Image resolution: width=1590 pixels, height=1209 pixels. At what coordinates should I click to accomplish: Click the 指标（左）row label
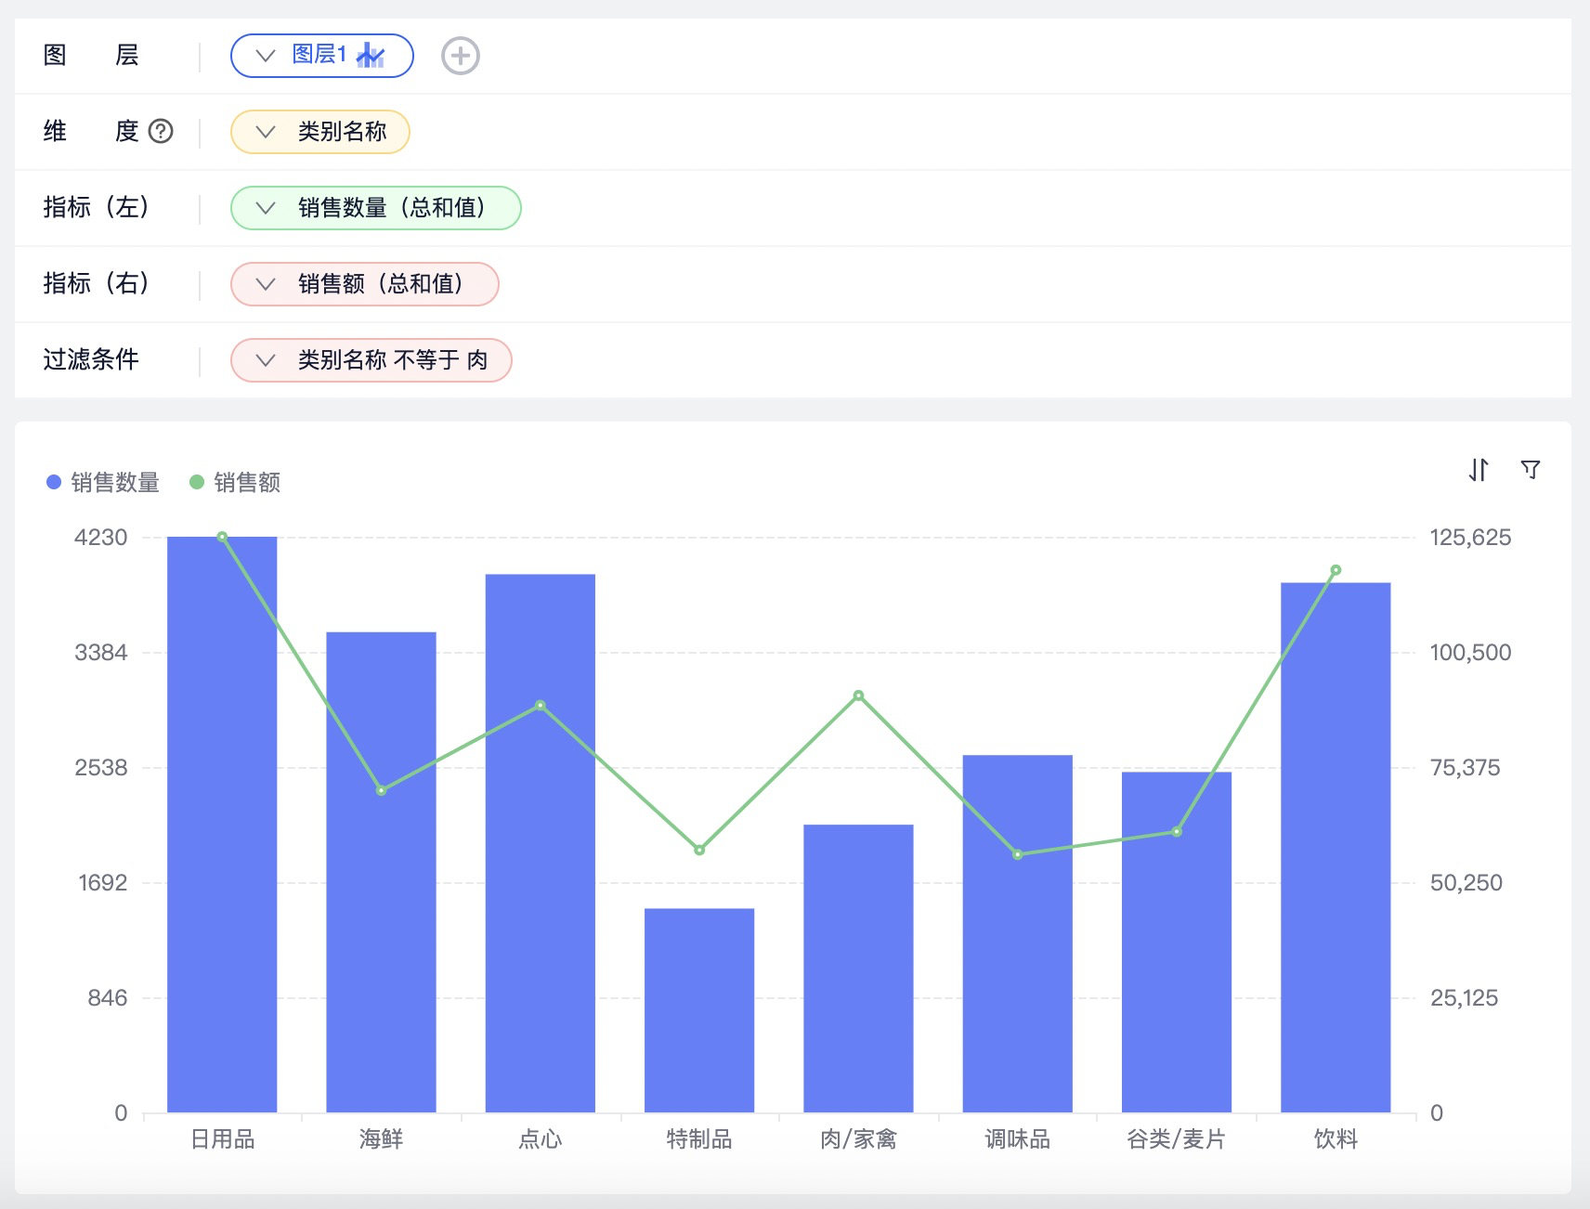pos(97,207)
